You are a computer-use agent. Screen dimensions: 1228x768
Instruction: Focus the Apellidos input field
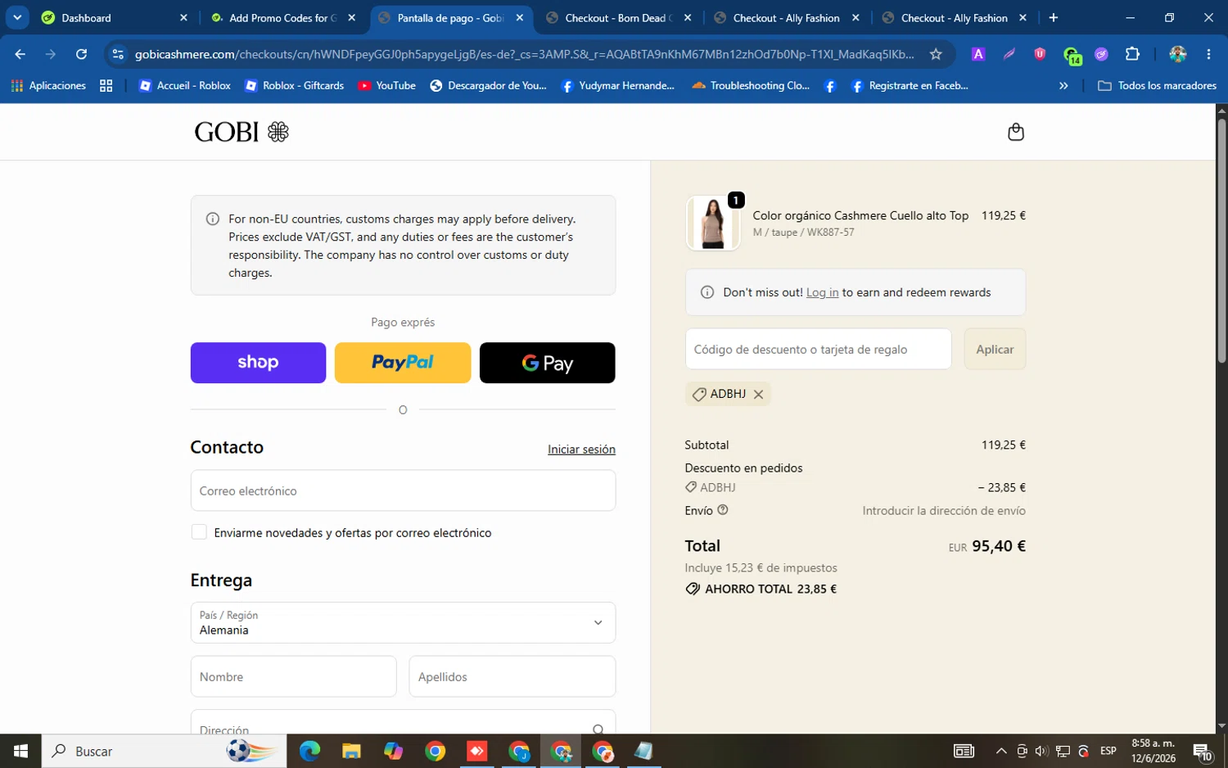tap(512, 676)
